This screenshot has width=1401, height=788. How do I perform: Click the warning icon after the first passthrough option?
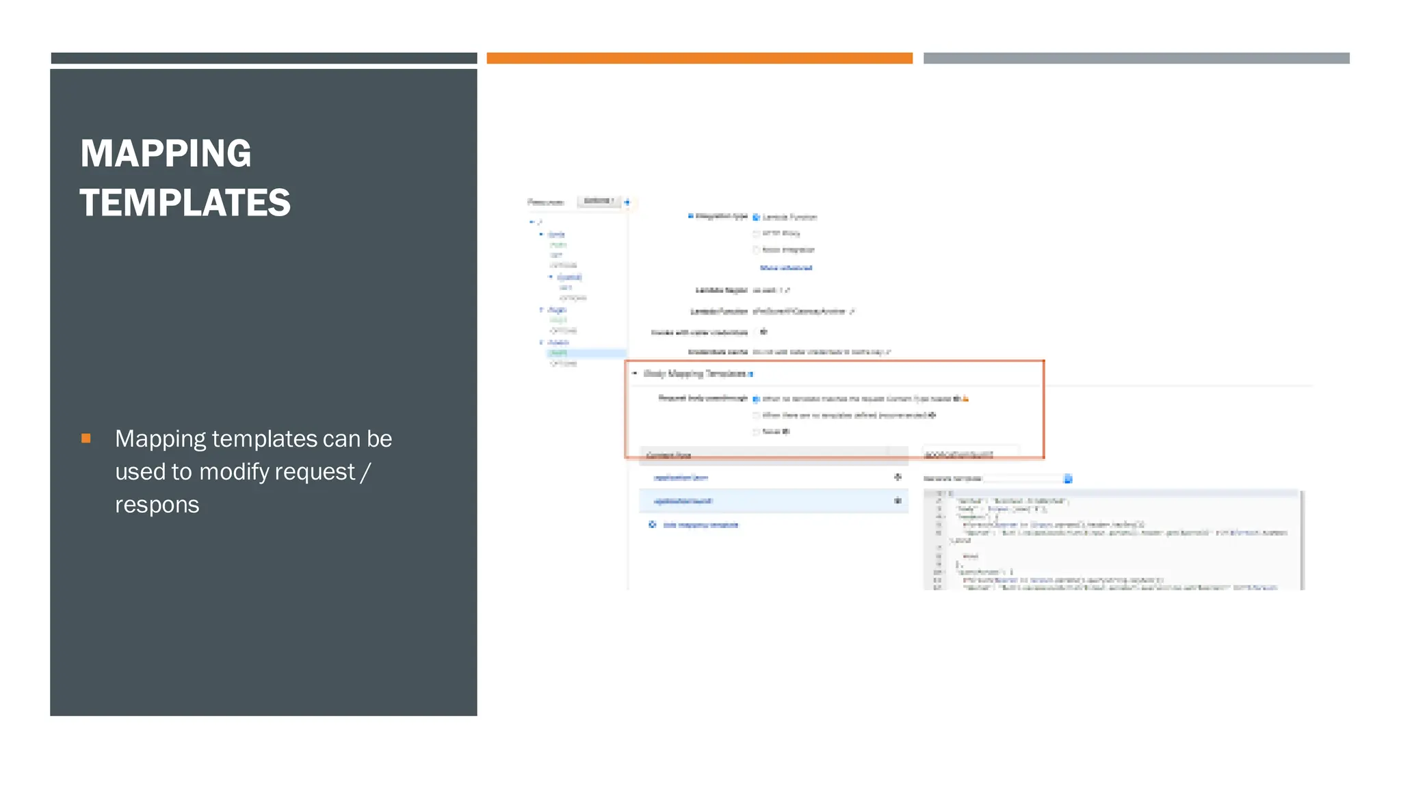(965, 399)
